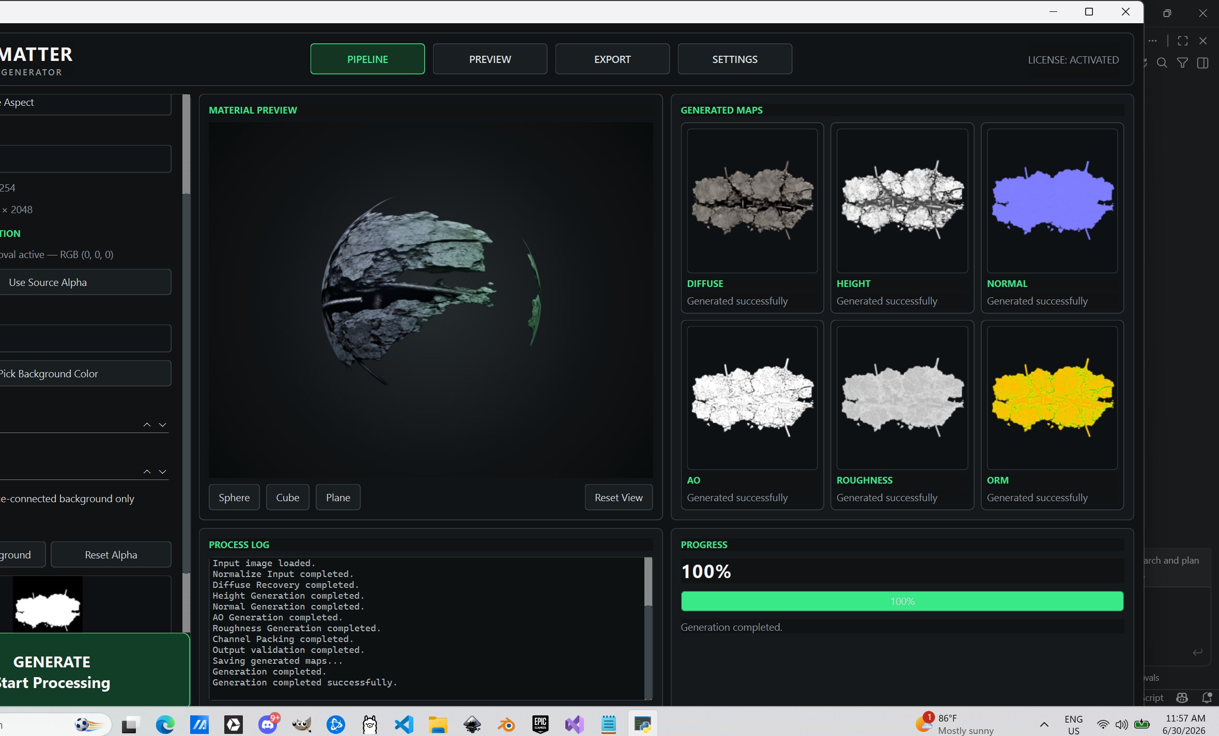Increase the lower spinner value with up arrow

tap(147, 471)
